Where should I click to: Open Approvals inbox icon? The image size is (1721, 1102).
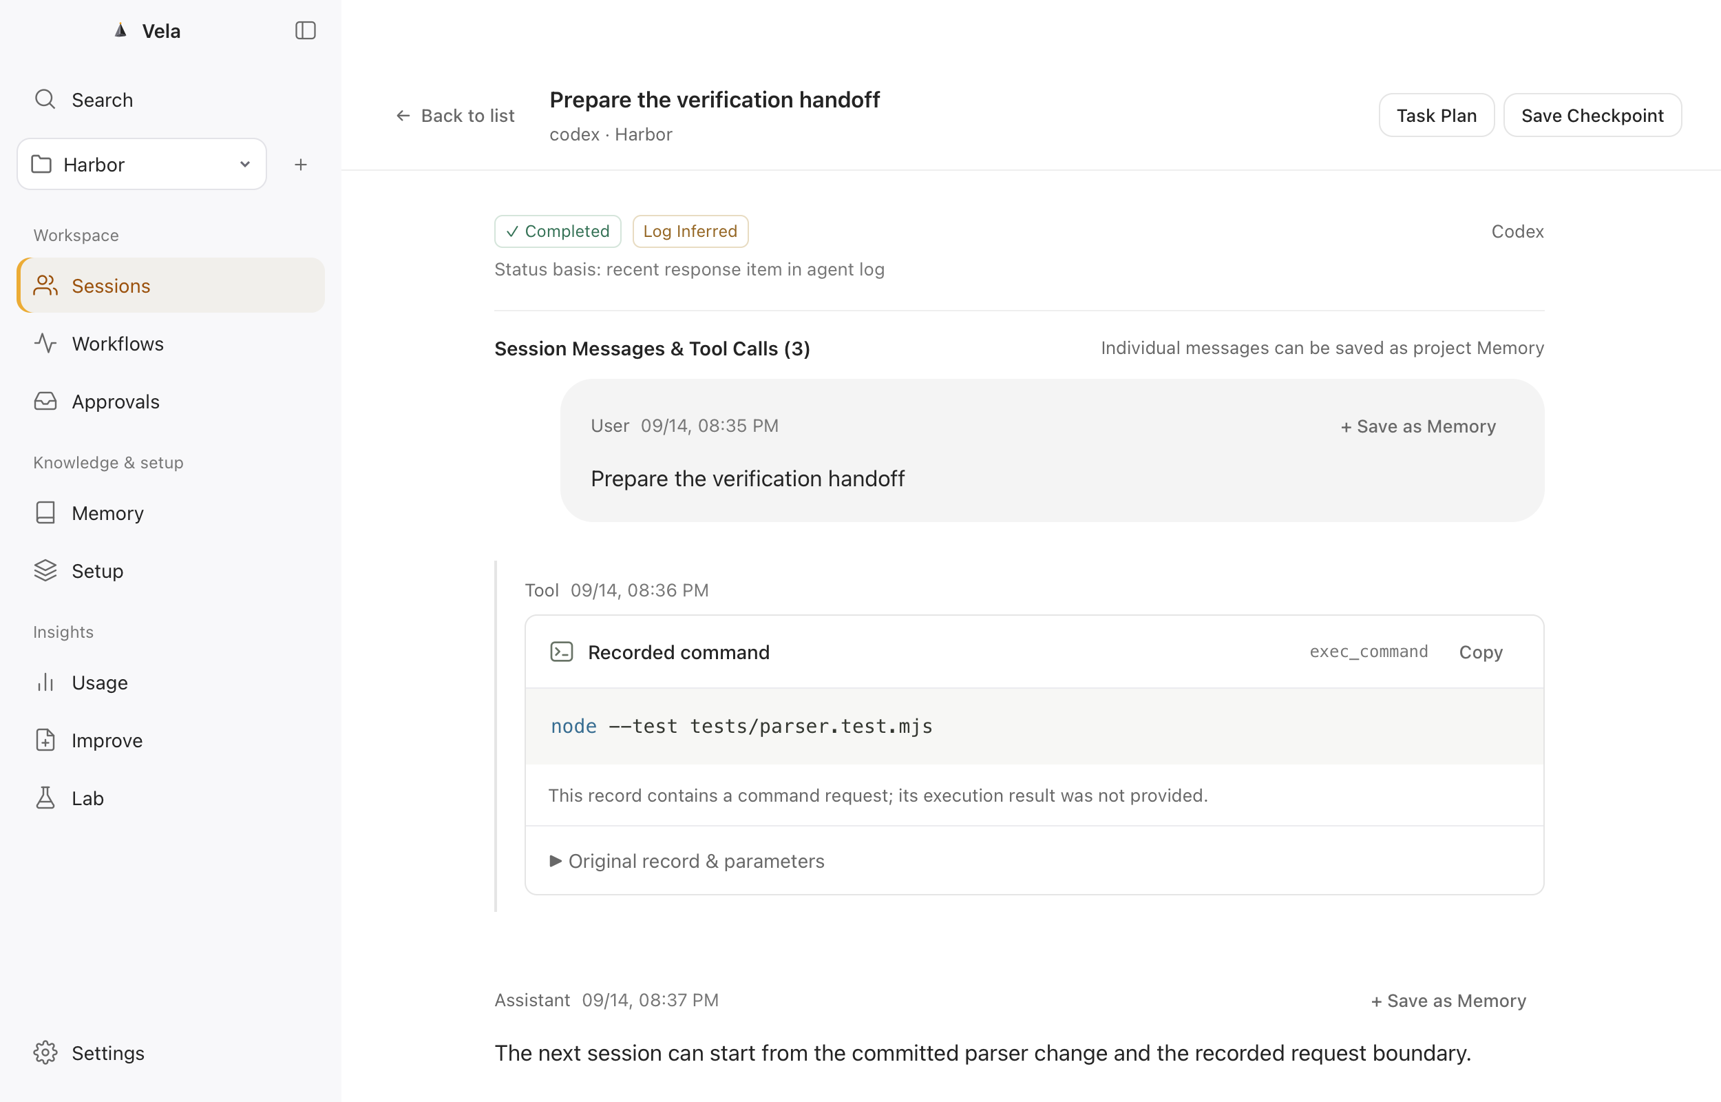45,402
